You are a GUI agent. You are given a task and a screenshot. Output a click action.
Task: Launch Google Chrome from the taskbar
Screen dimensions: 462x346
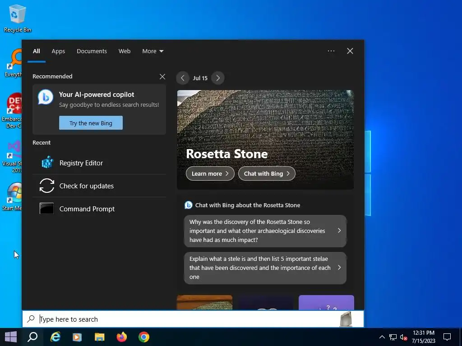click(144, 337)
